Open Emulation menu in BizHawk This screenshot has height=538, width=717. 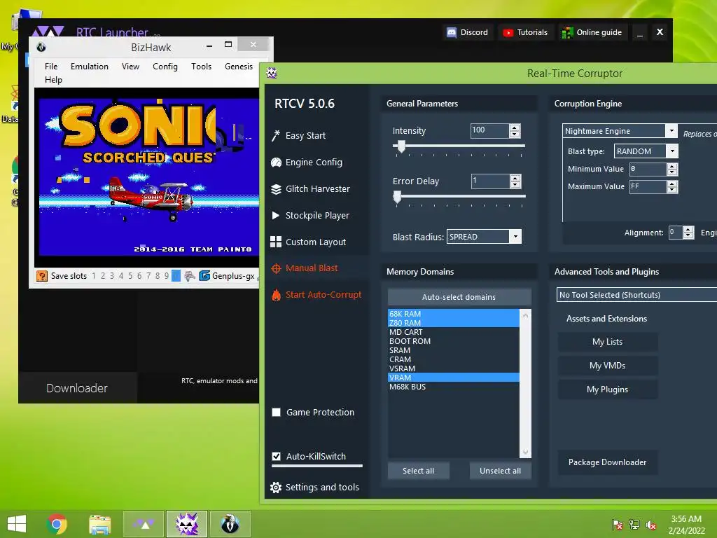click(90, 67)
